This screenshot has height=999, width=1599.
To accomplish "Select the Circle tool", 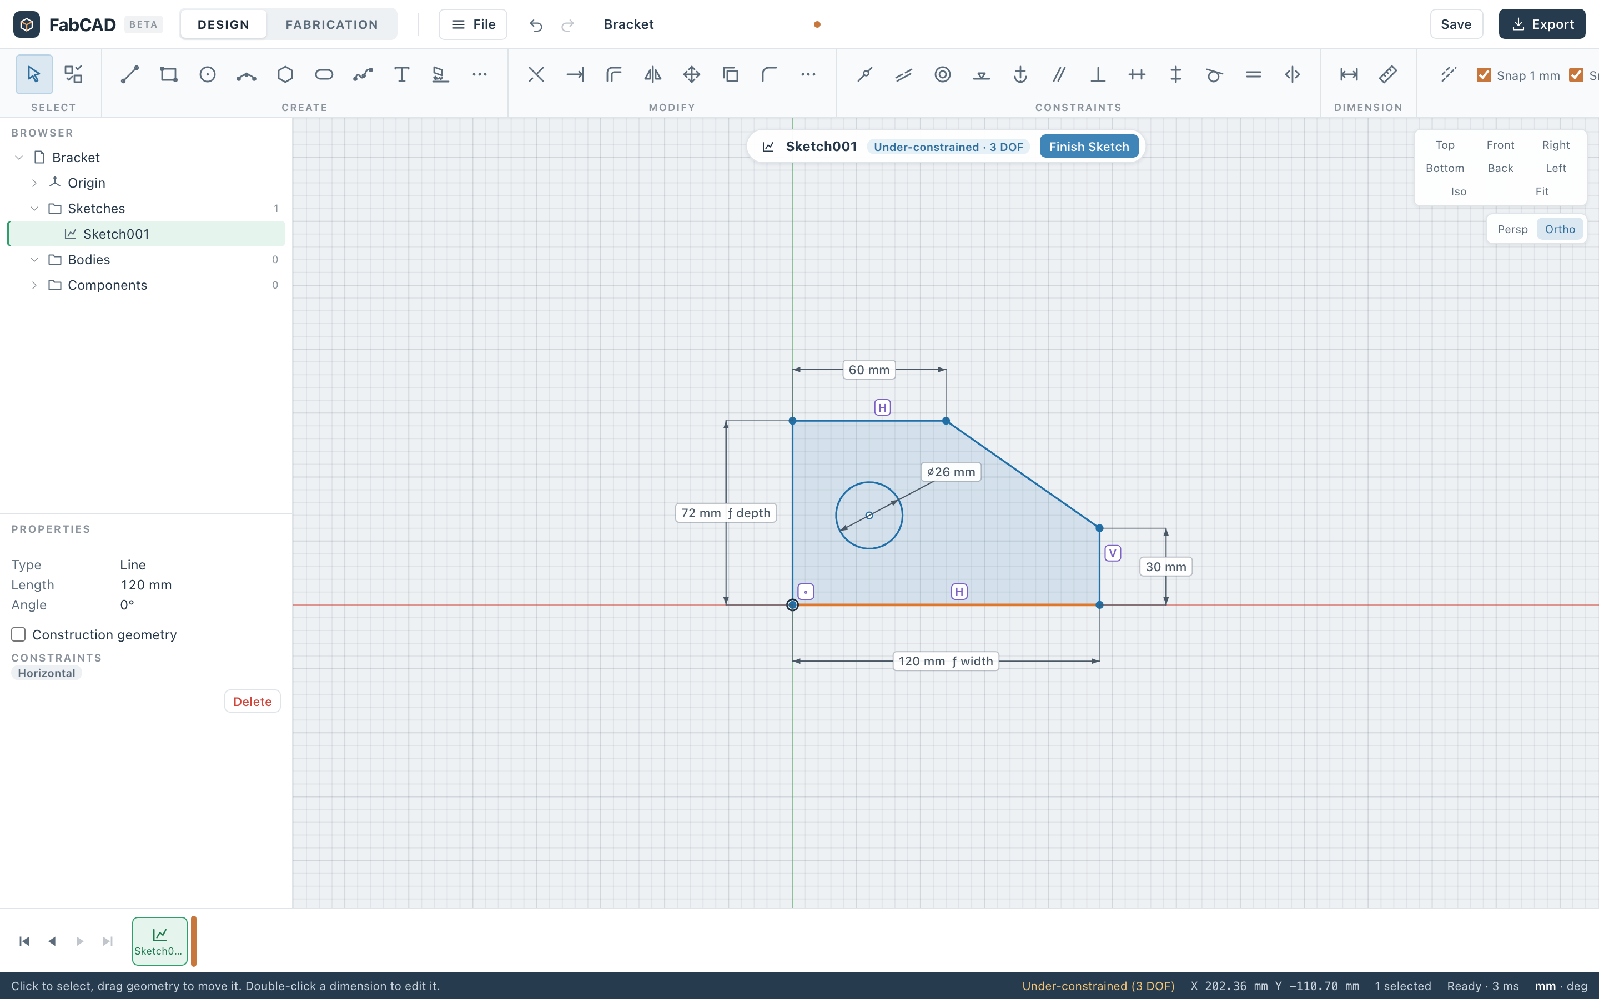I will 208,75.
